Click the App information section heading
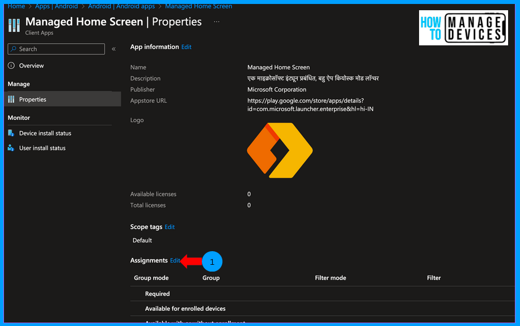The image size is (520, 326). coord(154,46)
